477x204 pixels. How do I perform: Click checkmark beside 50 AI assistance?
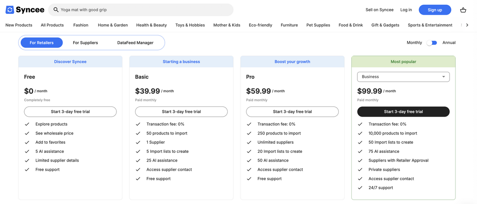pyautogui.click(x=249, y=160)
